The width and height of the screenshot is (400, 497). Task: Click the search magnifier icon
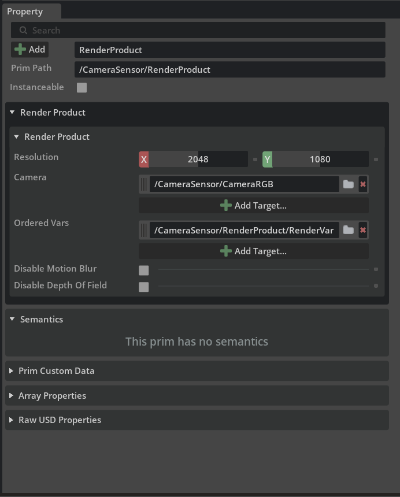click(x=23, y=30)
